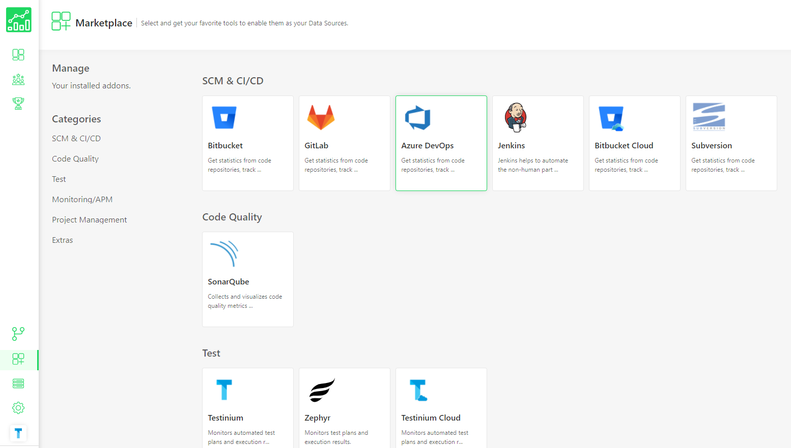
Task: Open the git branch icon in sidebar
Action: 18,334
